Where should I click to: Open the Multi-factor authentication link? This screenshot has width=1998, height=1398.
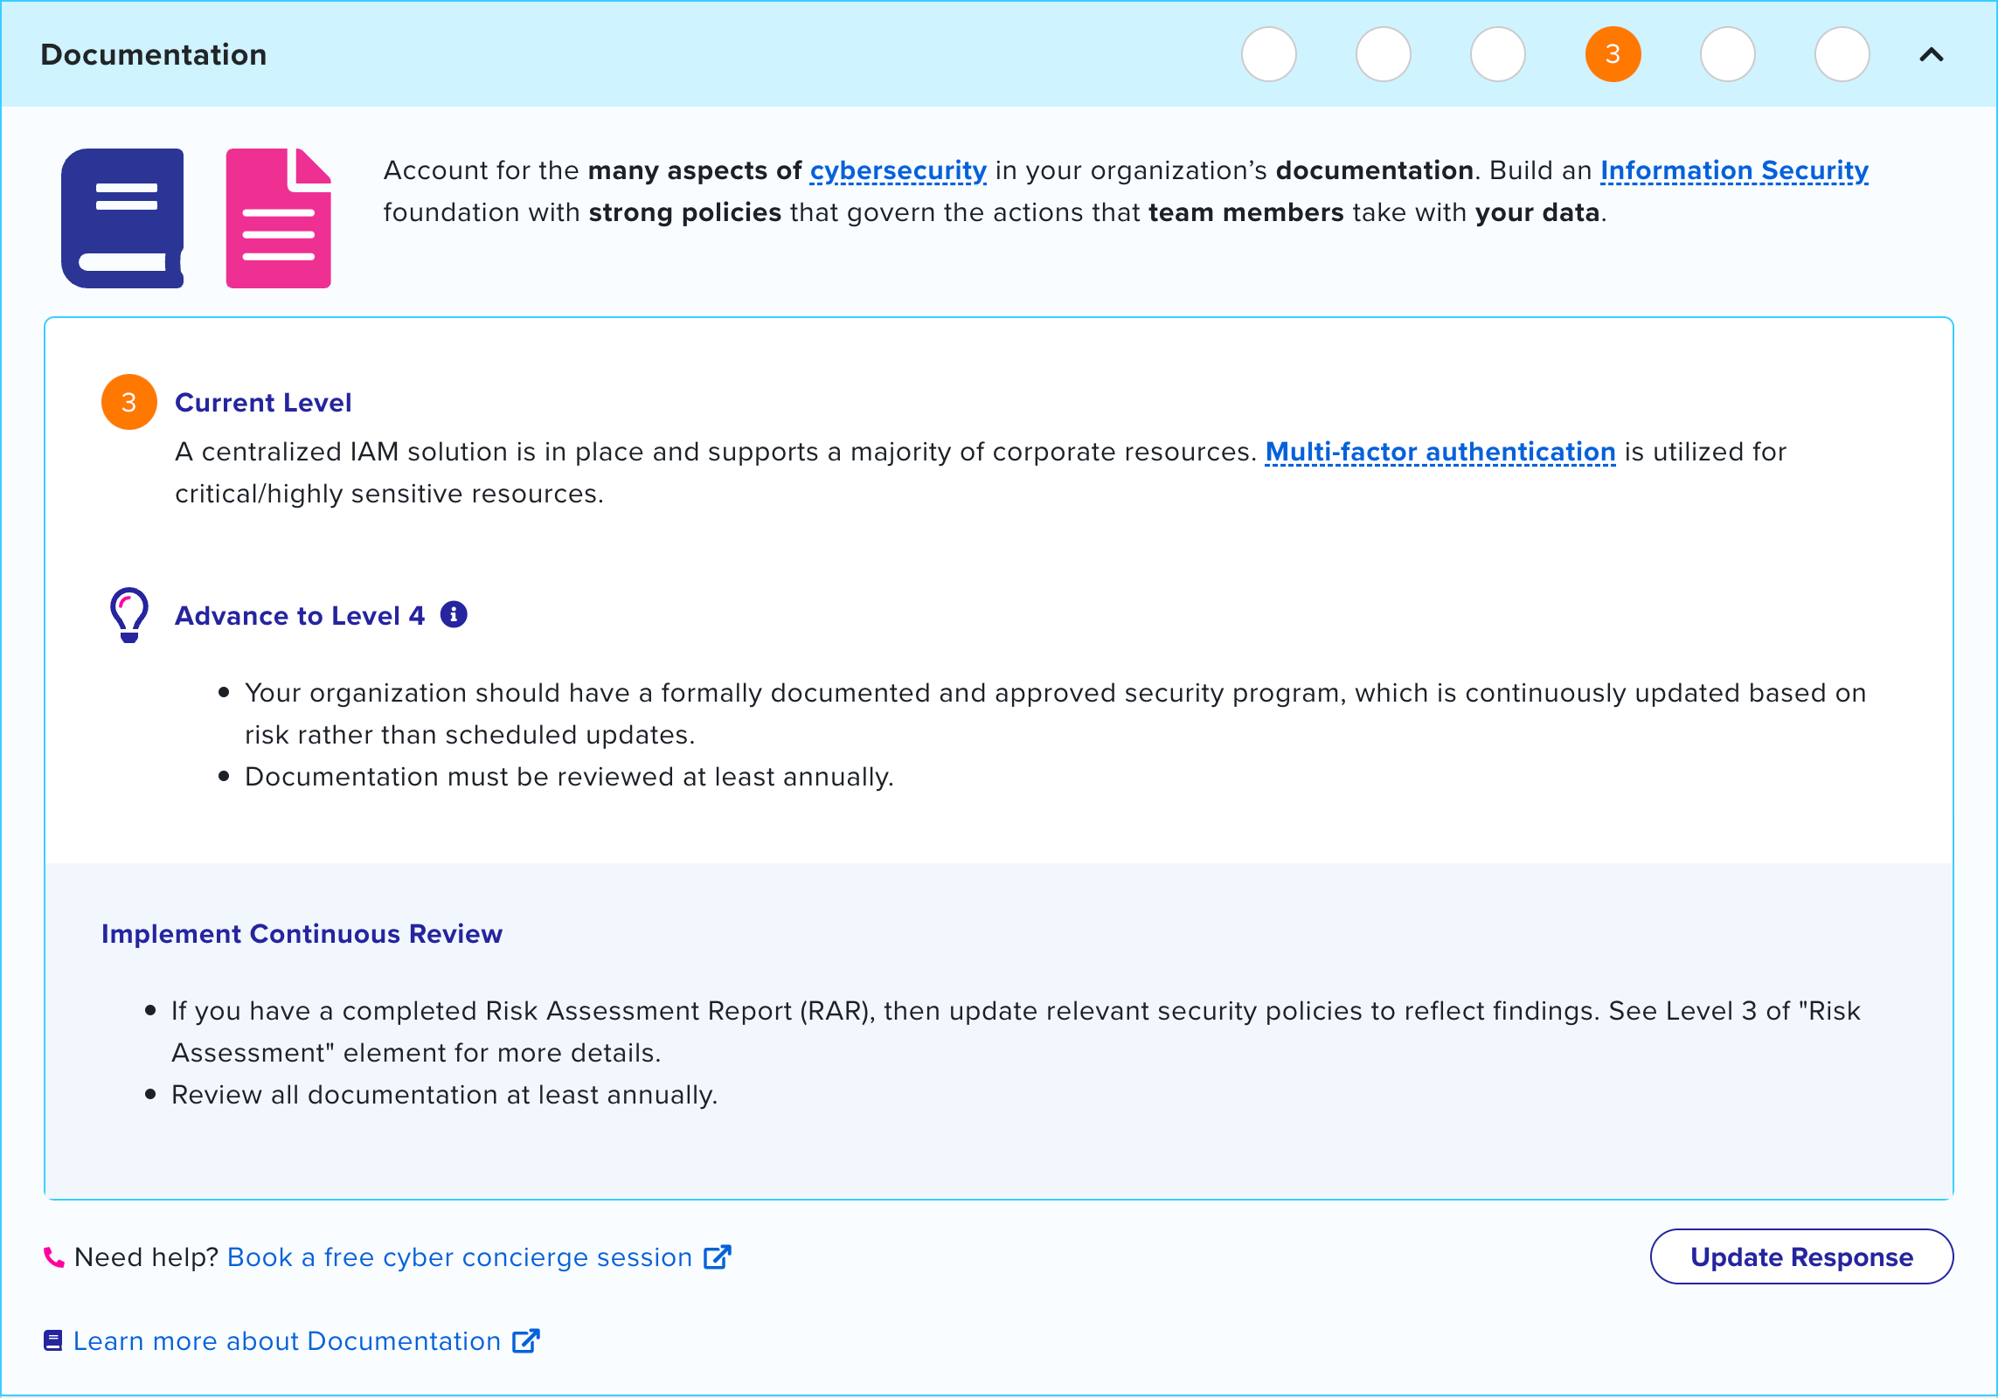[1440, 452]
